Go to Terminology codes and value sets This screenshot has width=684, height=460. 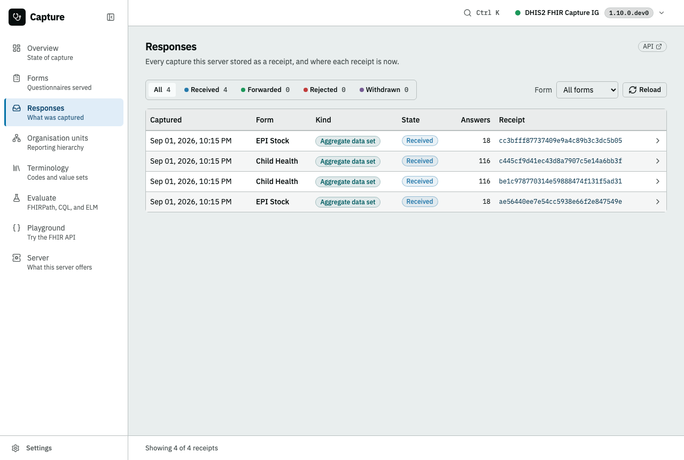64,172
